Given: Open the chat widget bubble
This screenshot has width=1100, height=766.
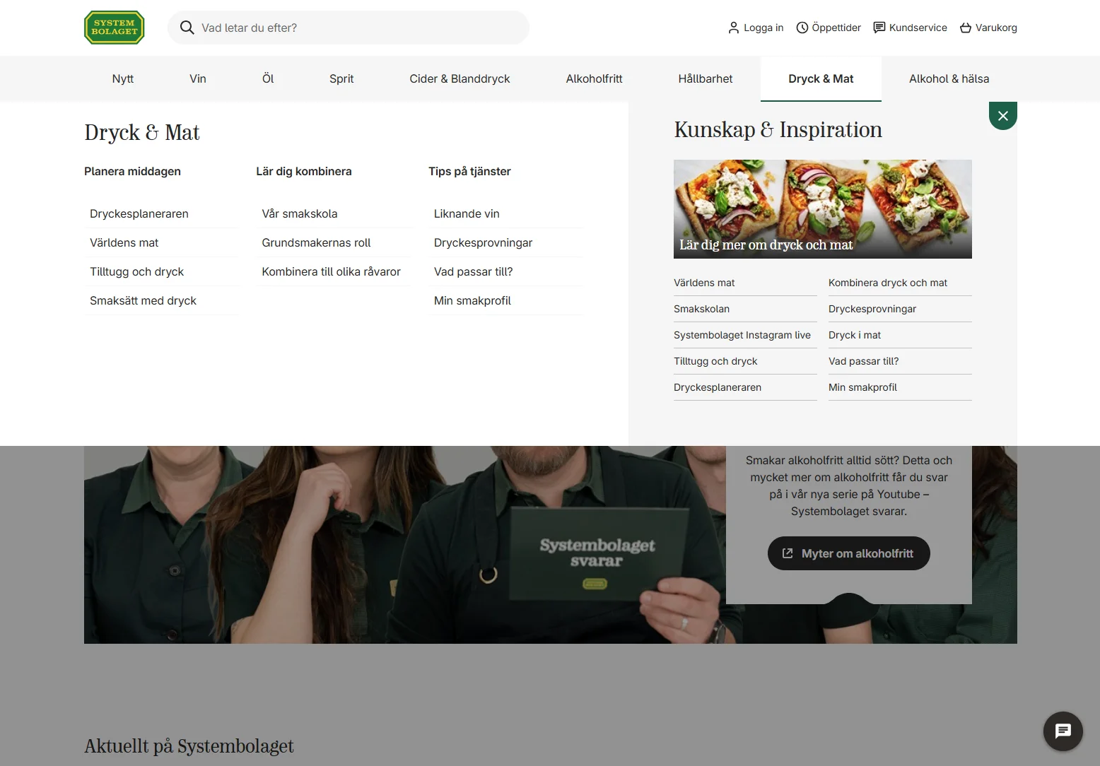Looking at the screenshot, I should coord(1063,731).
